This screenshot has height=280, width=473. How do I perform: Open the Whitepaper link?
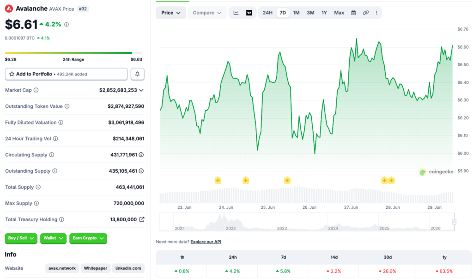pos(95,268)
